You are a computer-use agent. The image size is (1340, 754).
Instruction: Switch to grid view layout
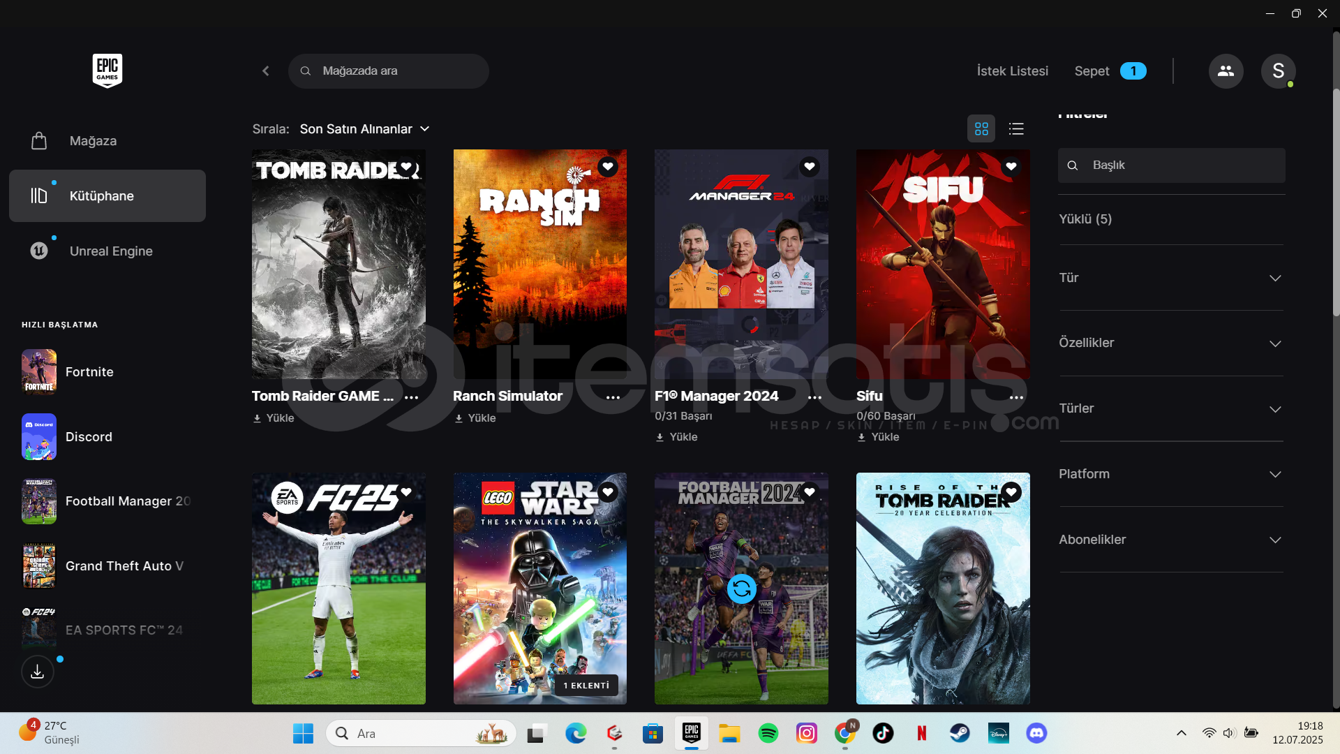click(981, 129)
